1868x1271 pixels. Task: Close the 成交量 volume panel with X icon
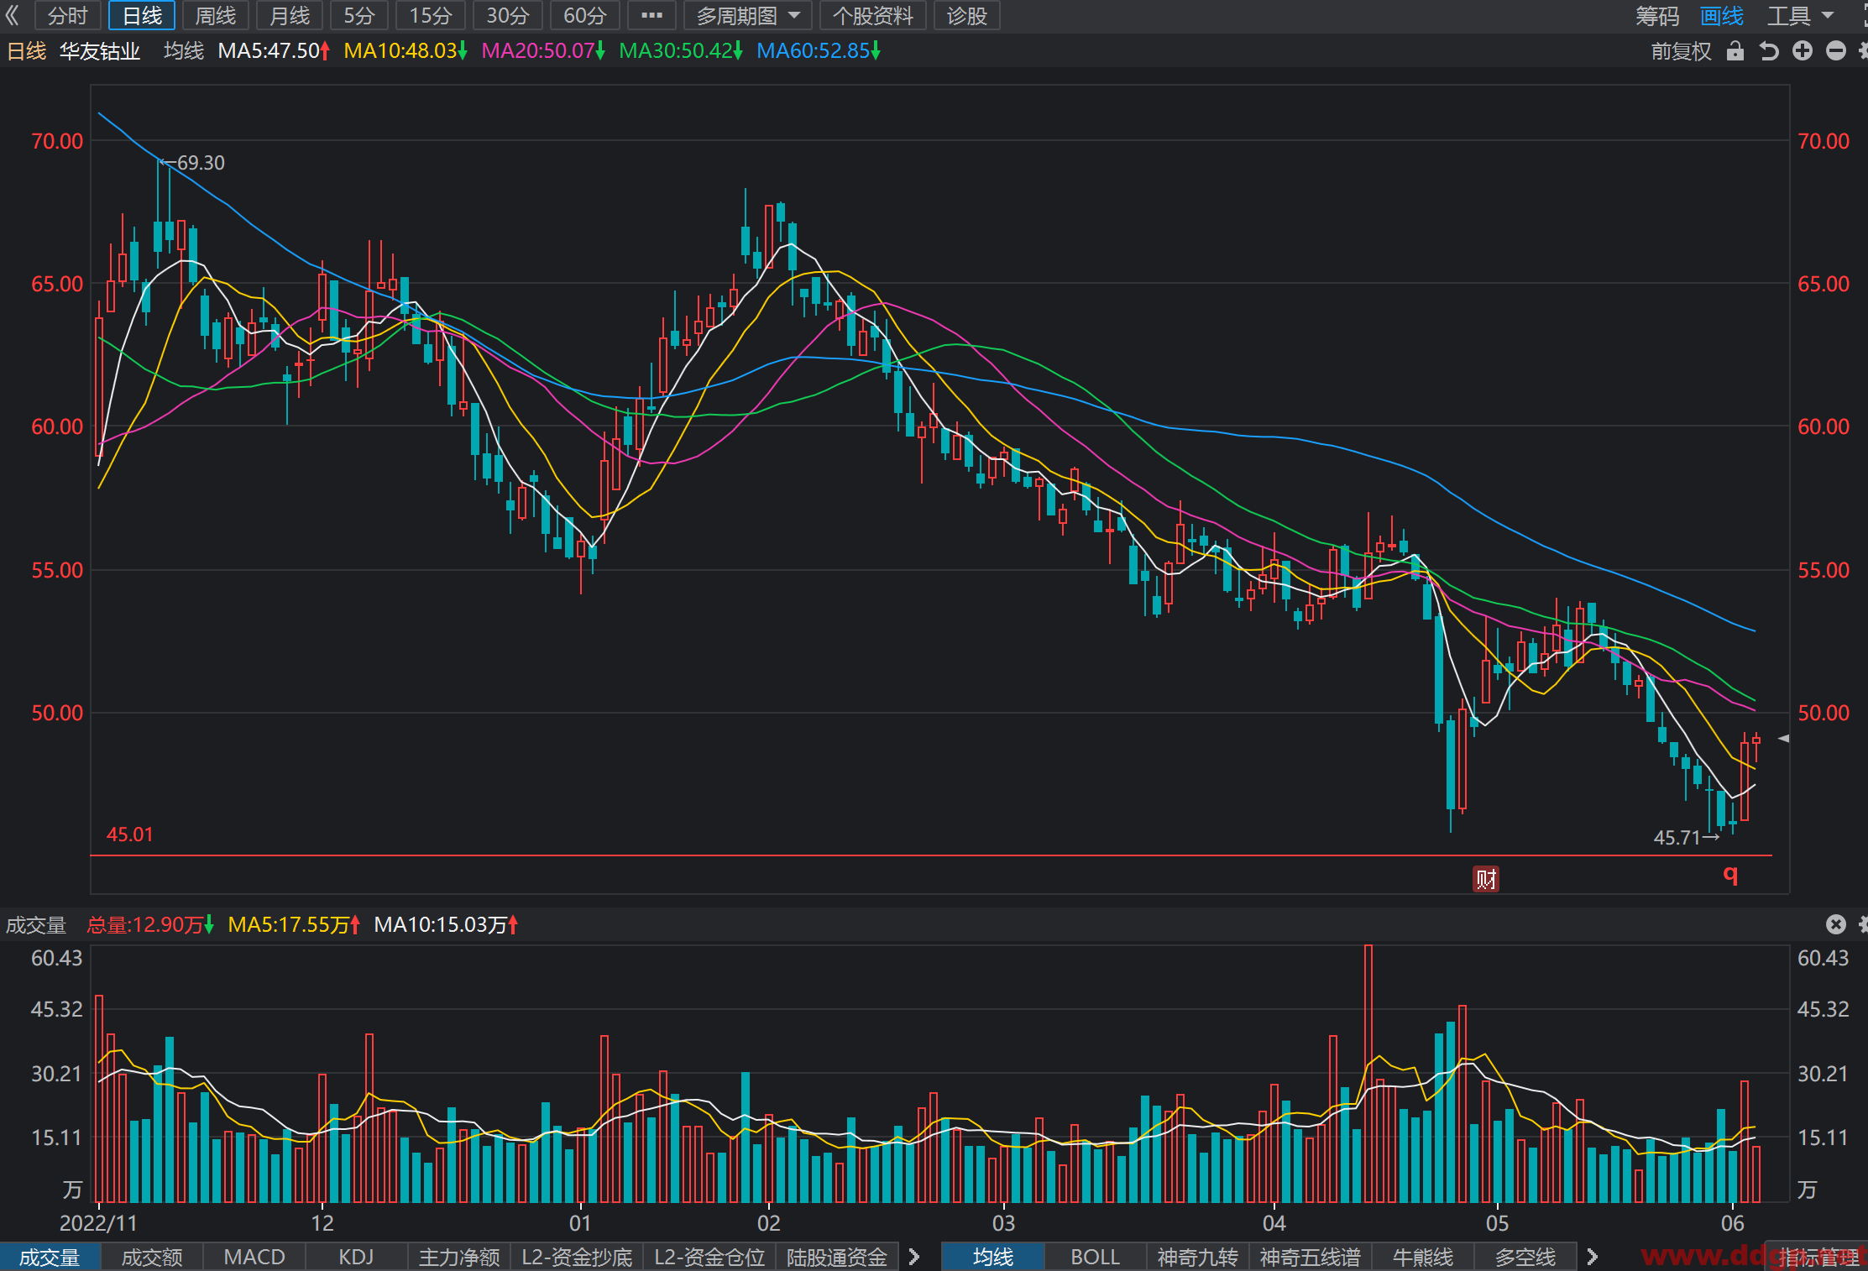pyautogui.click(x=1836, y=924)
